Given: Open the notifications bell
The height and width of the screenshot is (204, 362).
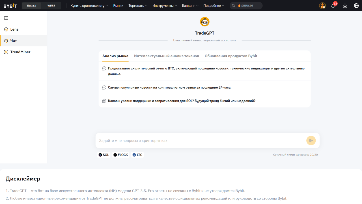Looking at the screenshot, I should pos(333,6).
